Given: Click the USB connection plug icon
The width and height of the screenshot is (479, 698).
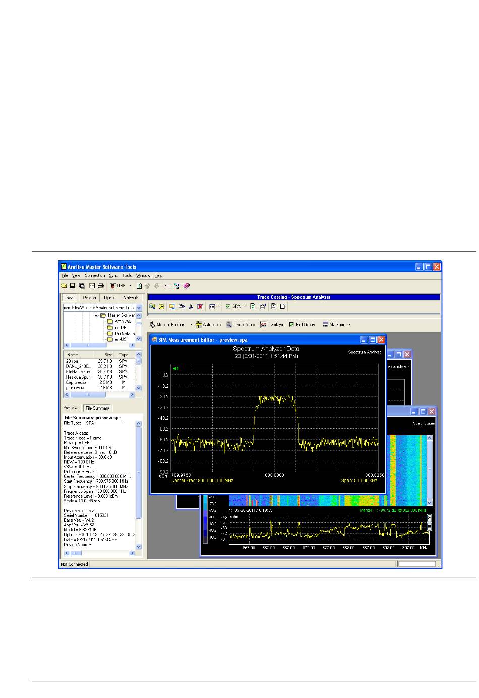Looking at the screenshot, I should (113, 286).
